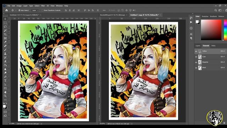This screenshot has width=227, height=128.
Task: Hide the Yellow channel eye
Action: click(x=196, y=51)
